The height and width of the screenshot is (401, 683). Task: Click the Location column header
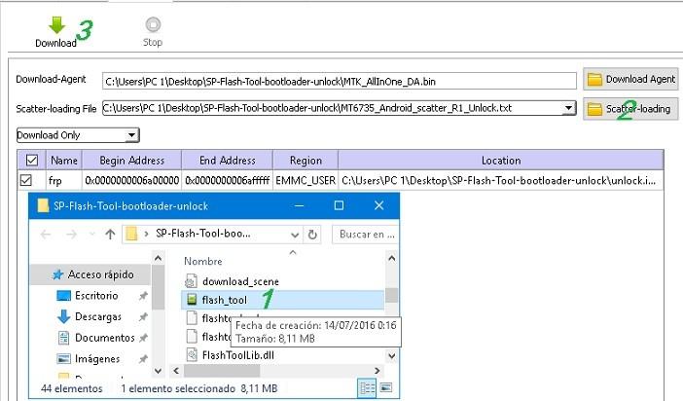pos(501,161)
